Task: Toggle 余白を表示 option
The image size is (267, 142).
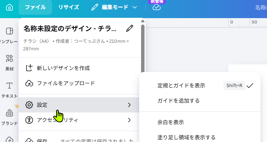Action: click(x=200, y=122)
